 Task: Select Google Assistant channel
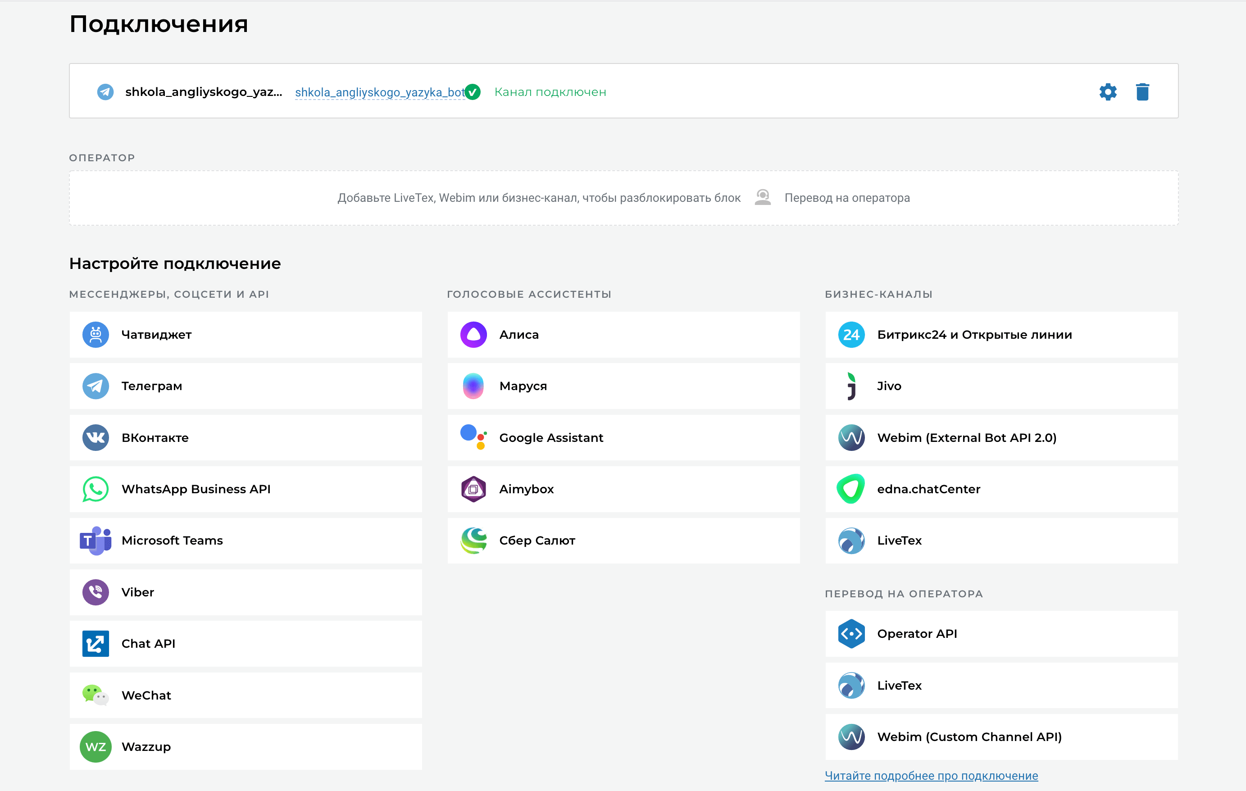coord(623,438)
